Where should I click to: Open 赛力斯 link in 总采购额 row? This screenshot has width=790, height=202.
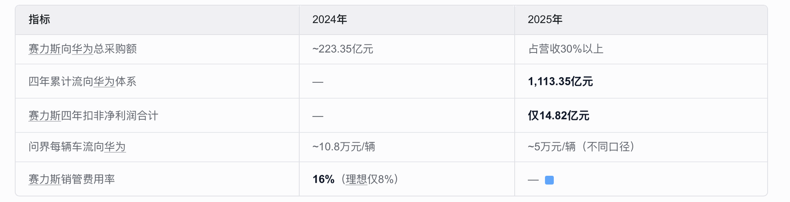45,49
